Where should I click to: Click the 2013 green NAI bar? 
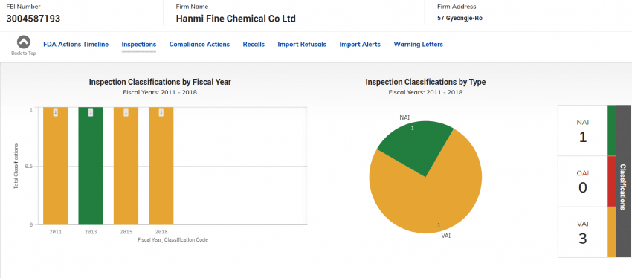pyautogui.click(x=91, y=166)
